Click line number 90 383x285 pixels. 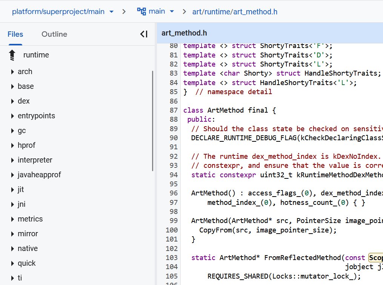pos(174,138)
